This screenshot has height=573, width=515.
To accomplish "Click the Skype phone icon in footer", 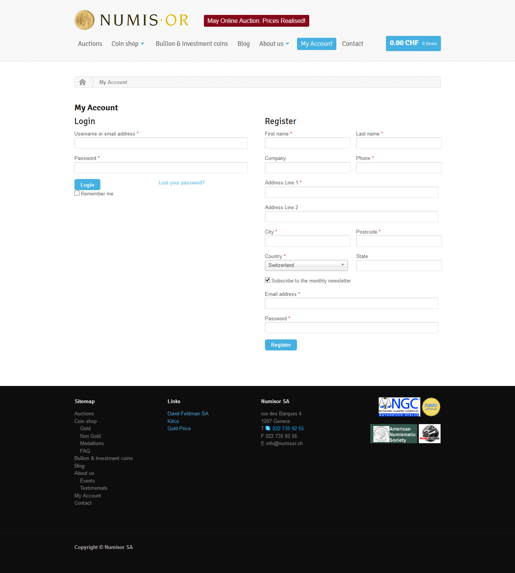I will 268,428.
